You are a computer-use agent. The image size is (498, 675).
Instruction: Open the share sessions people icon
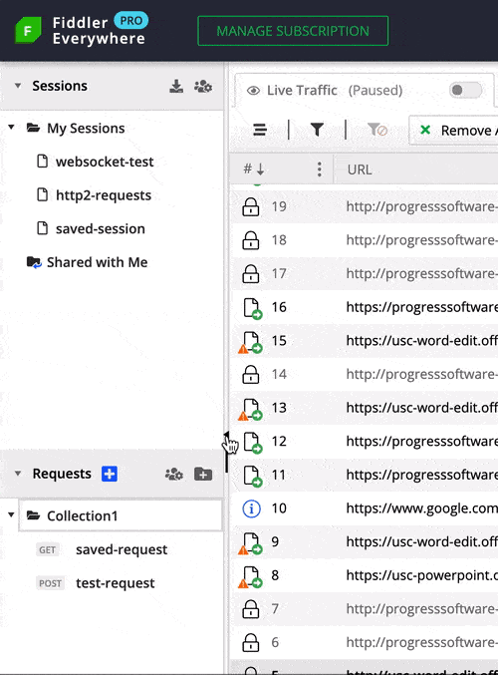[x=202, y=86]
